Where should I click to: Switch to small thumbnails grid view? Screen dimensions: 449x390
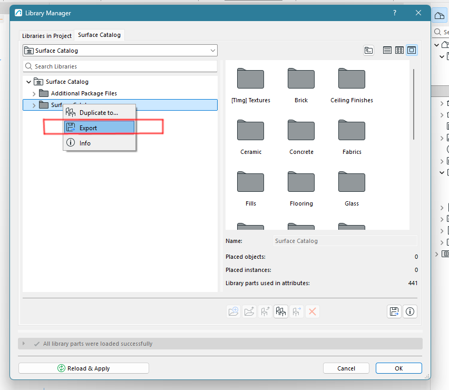[399, 51]
